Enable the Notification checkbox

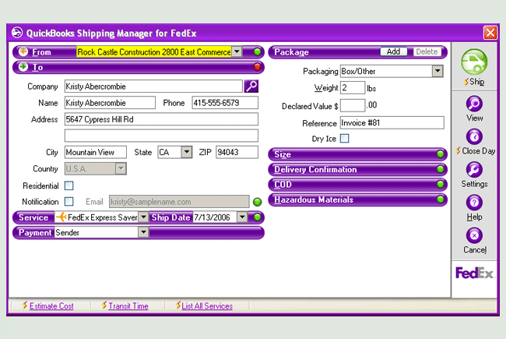click(69, 202)
